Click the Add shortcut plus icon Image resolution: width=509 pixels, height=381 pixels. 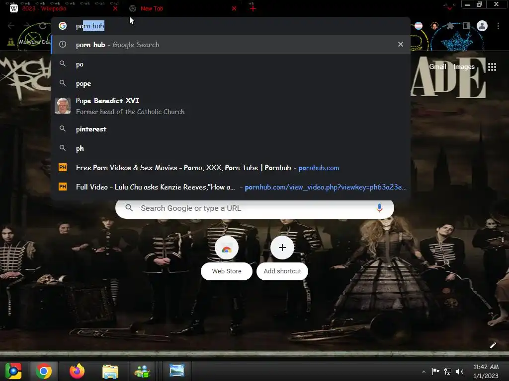coord(282,248)
